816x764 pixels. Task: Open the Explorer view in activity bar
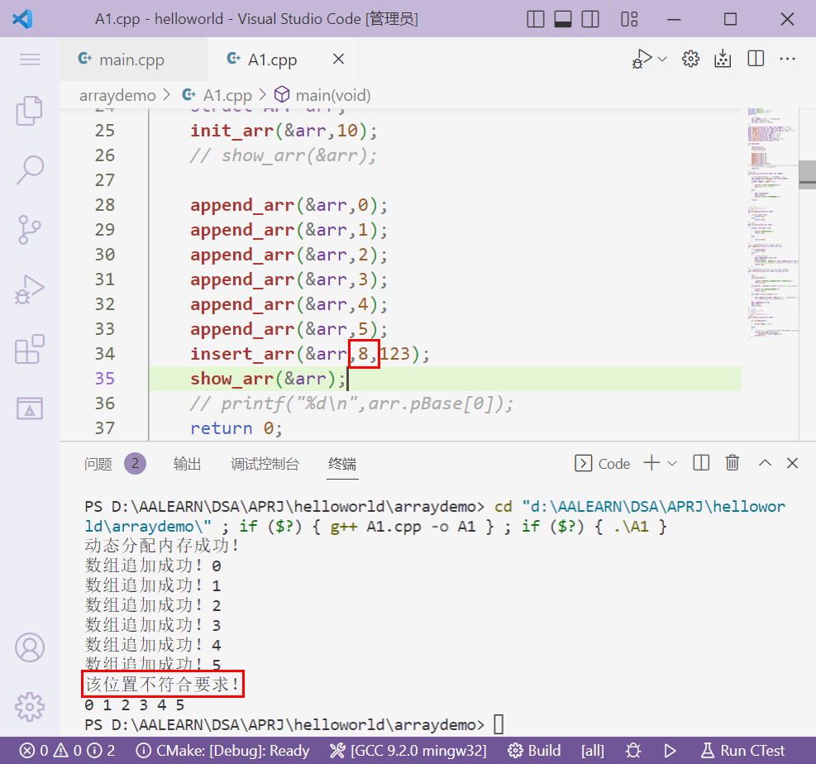(30, 110)
